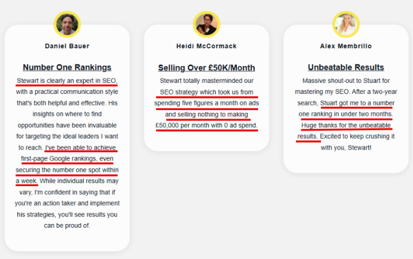Click 'Stewart is clearly an expert in SEO' text
This screenshot has height=259, width=413.
coord(67,81)
